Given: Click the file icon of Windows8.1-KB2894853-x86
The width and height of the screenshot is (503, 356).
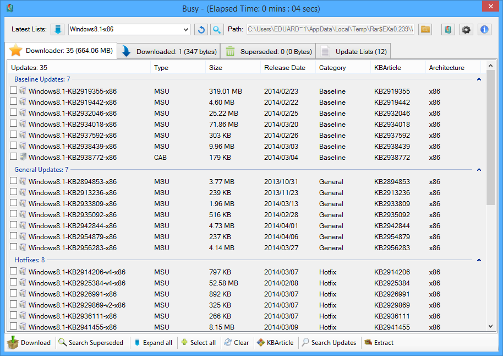Looking at the screenshot, I should [x=23, y=181].
